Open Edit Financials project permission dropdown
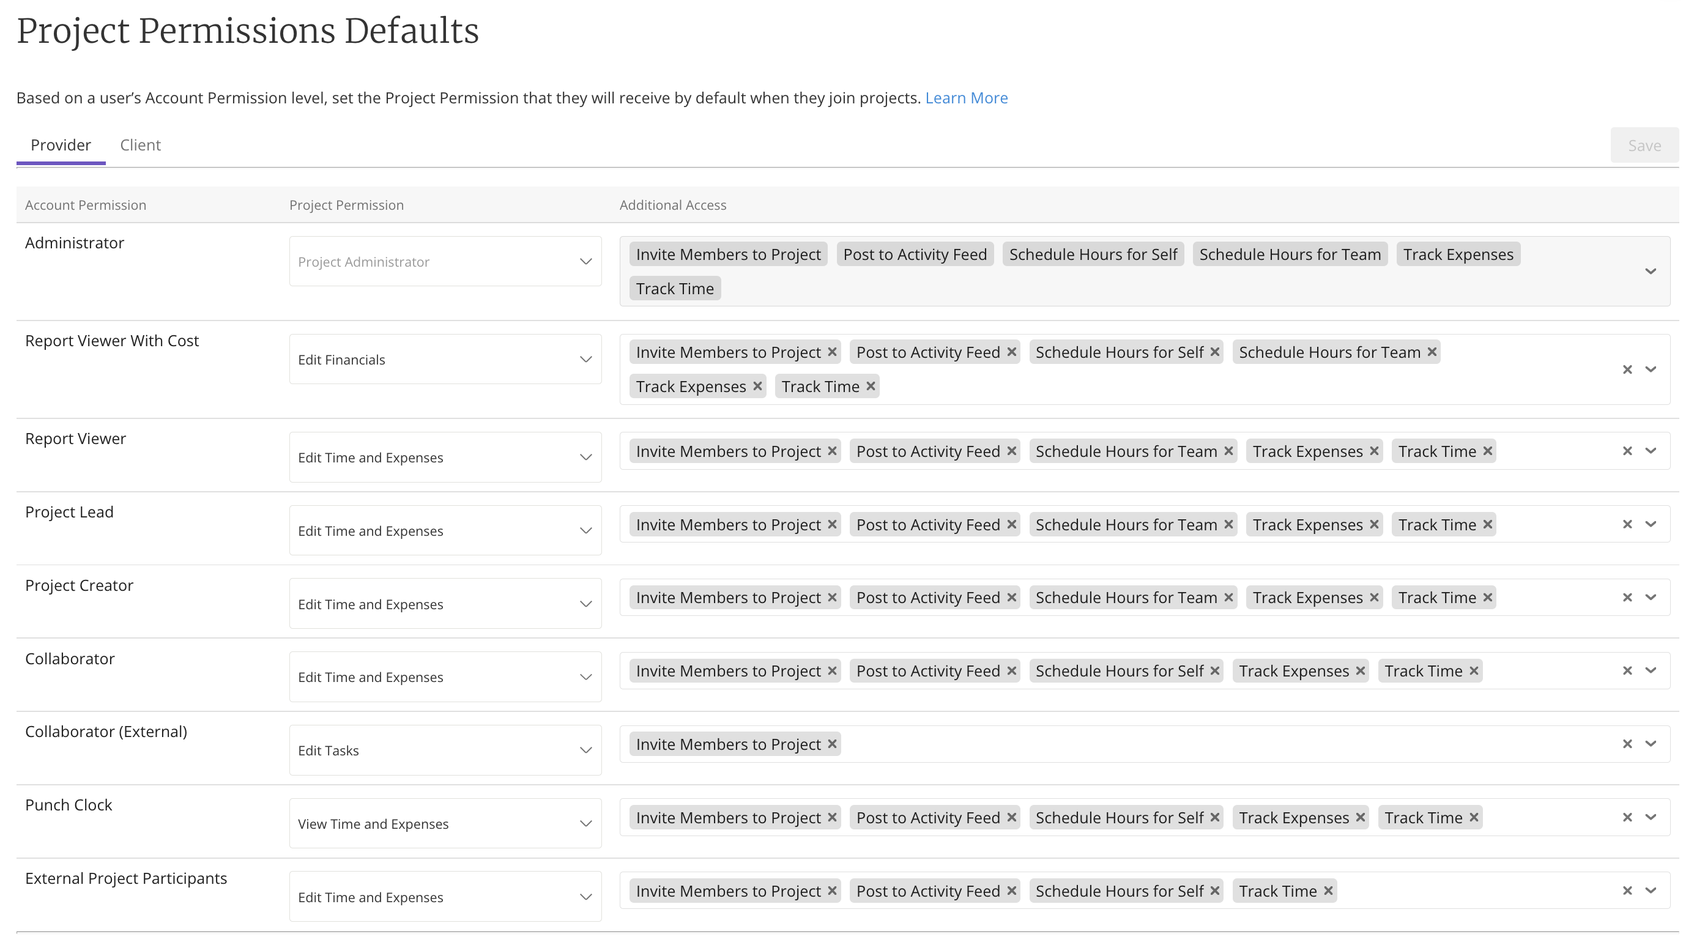Image resolution: width=1694 pixels, height=945 pixels. [445, 359]
